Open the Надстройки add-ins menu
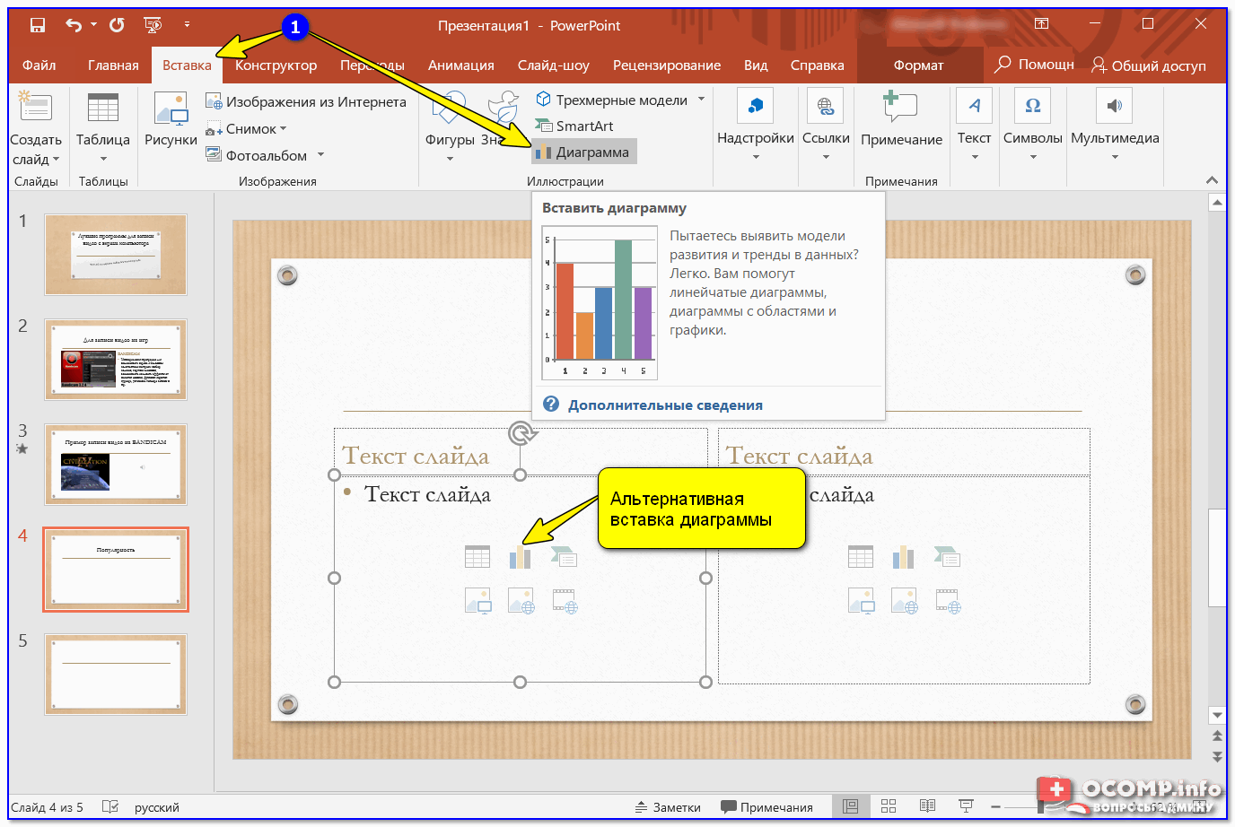Viewport: 1235px width, 827px height. pos(756,126)
